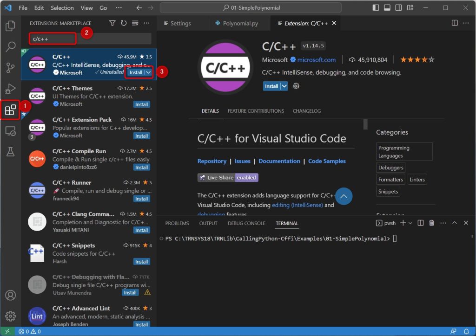The width and height of the screenshot is (476, 336).
Task: Open the DEBUG CONSOLE panel tab
Action: coord(246,223)
